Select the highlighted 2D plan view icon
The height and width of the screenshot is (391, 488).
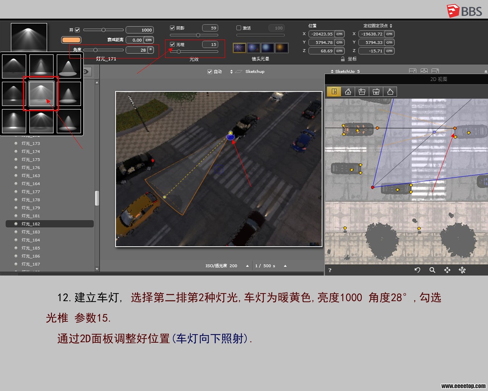(334, 92)
